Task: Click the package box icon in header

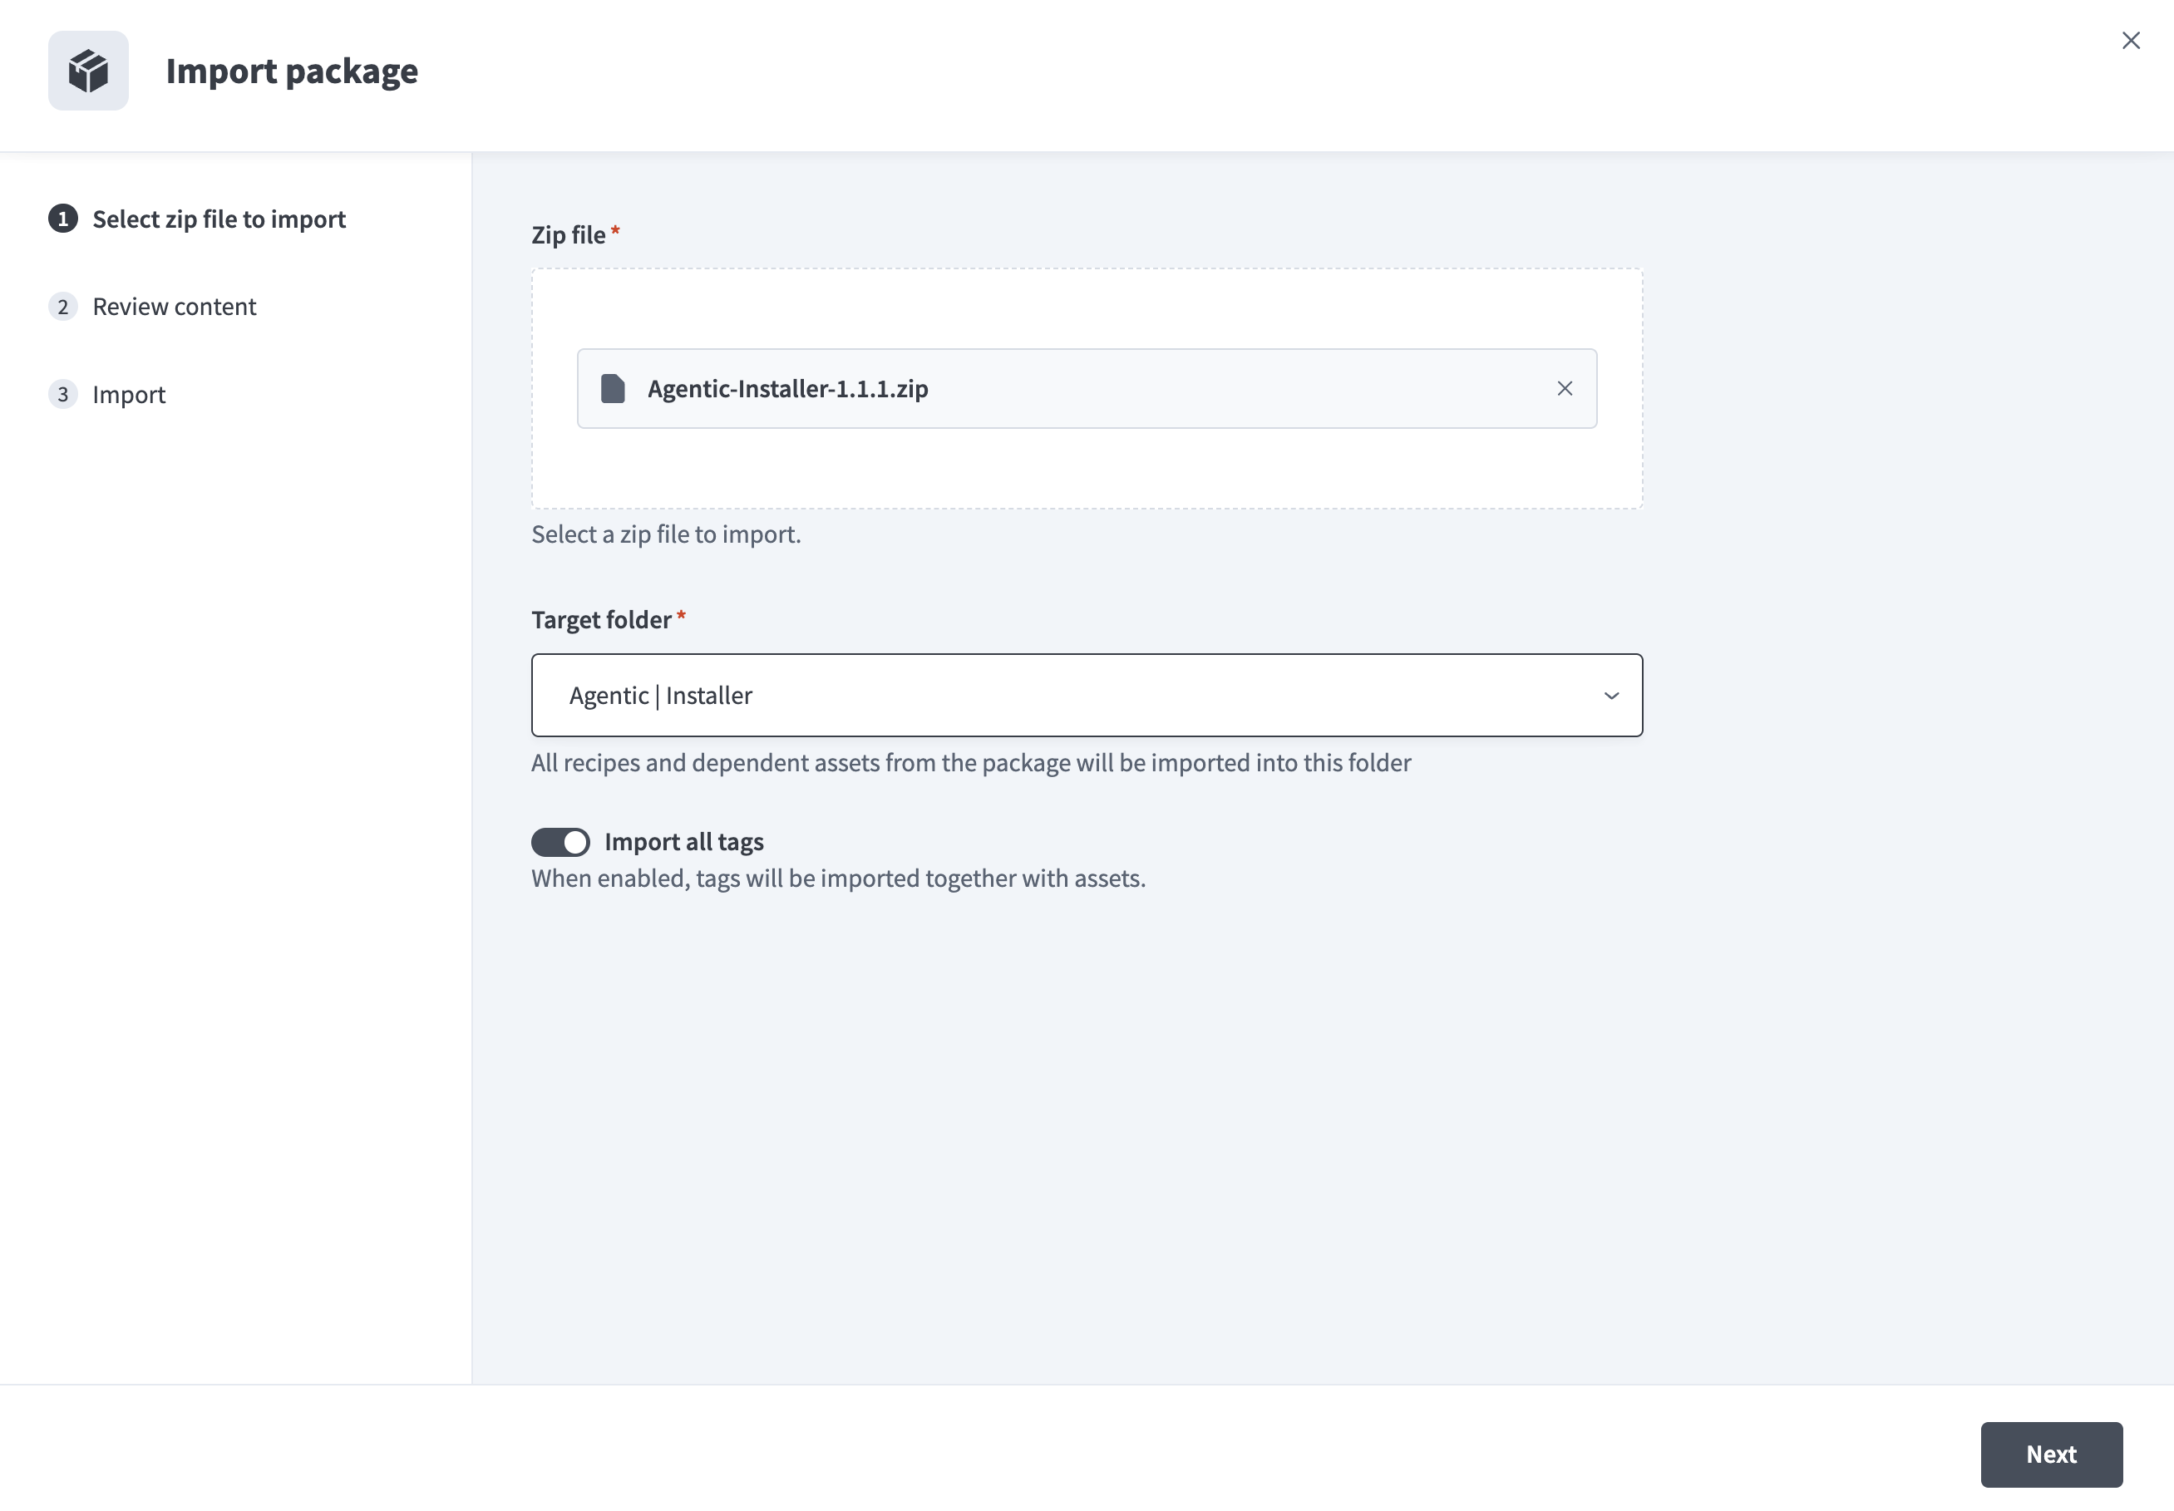Action: [88, 71]
